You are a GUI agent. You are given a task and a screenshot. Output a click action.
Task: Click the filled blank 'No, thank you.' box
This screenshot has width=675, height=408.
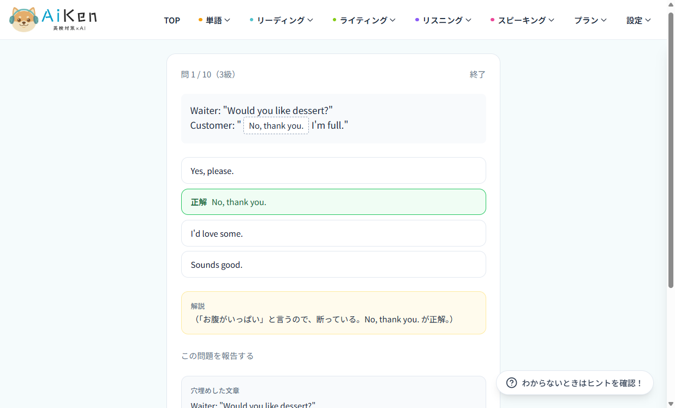(276, 125)
